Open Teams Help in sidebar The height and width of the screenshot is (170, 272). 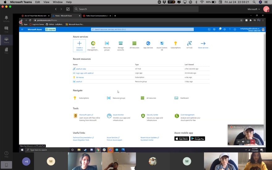[x=6, y=154]
